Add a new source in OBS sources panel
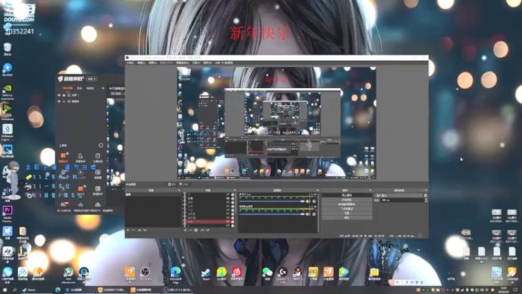Screen dimensions: 522x294 point(185,230)
